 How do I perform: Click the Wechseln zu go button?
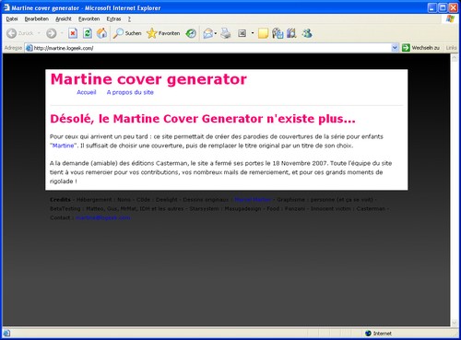point(420,48)
